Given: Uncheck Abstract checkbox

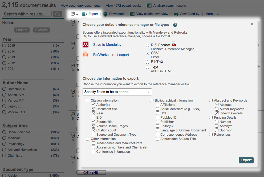Looking at the screenshot, I should click(217, 104).
